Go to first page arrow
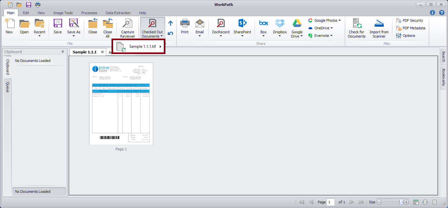This screenshot has height=208, width=448. (x=302, y=202)
